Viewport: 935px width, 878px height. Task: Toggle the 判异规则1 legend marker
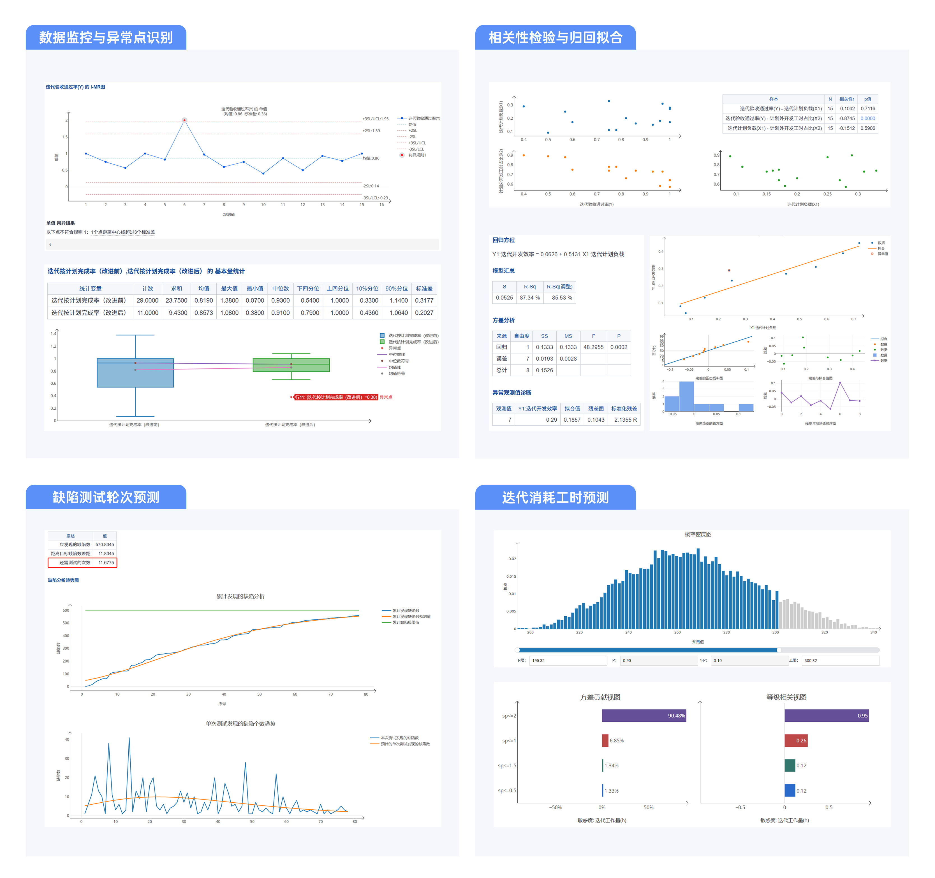[x=402, y=155]
